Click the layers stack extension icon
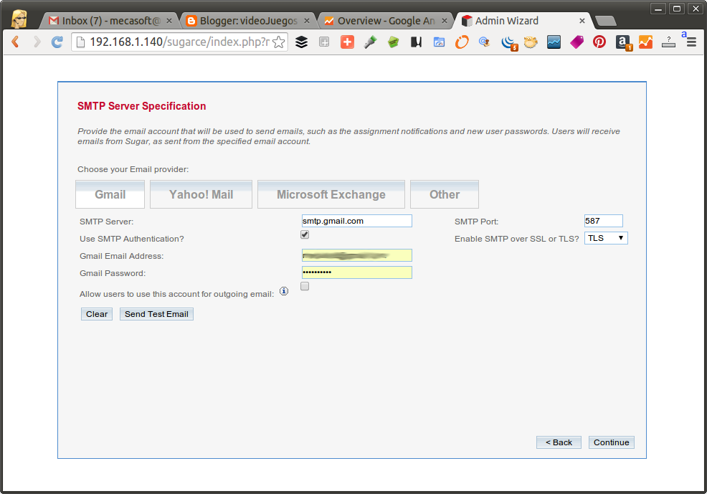This screenshot has width=707, height=494. pyautogui.click(x=301, y=42)
